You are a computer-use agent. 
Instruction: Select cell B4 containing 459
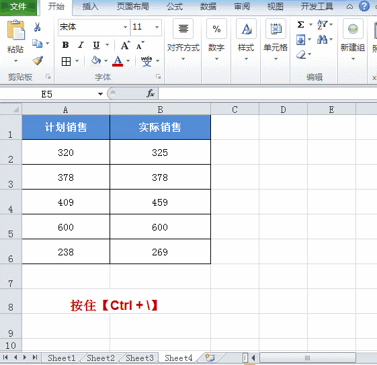click(x=160, y=202)
